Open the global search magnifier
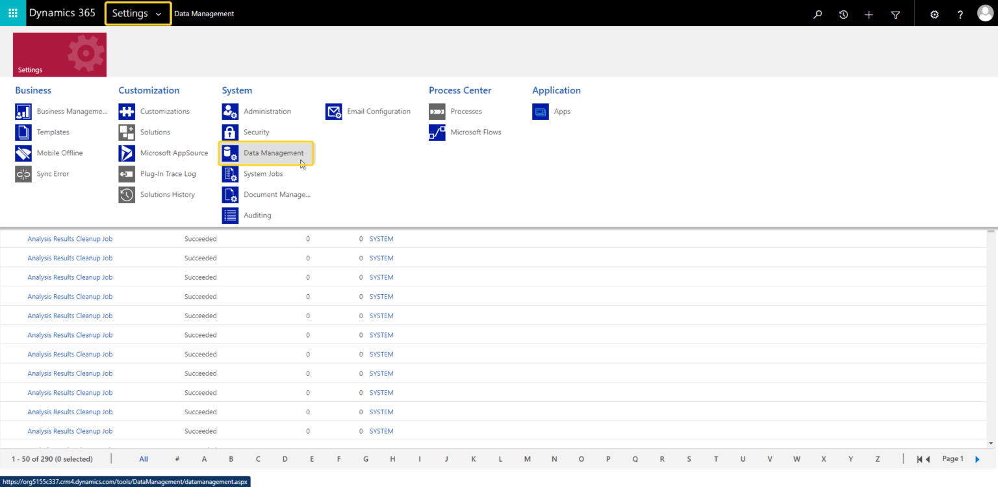The image size is (998, 487). [x=817, y=13]
